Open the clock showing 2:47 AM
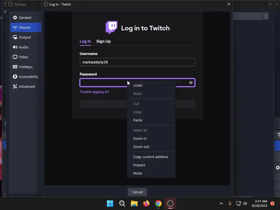280x210 pixels. 259,203
